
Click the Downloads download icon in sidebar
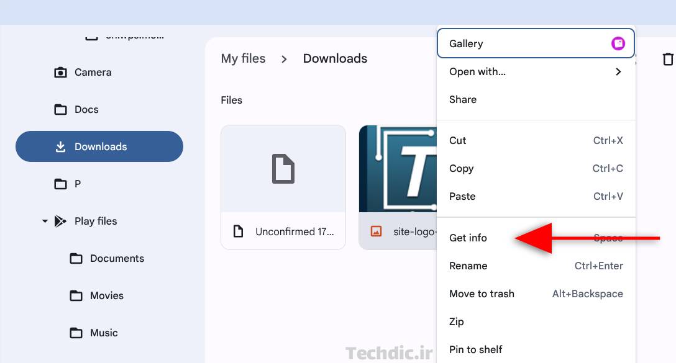60,146
